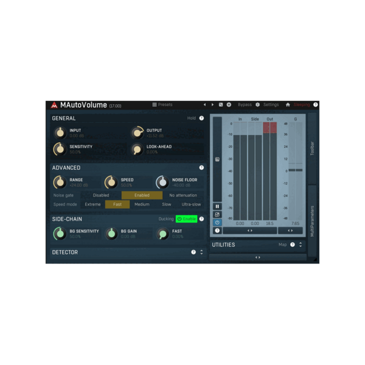
Task: Click the home icon
Action: click(288, 105)
